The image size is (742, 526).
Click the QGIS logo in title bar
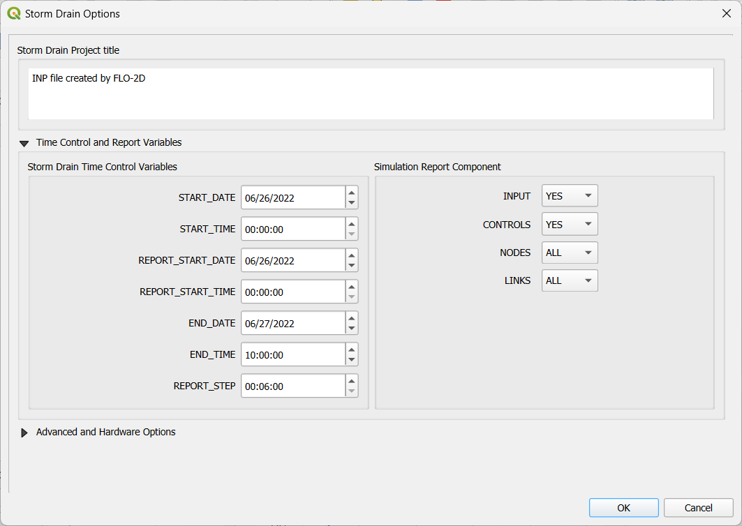tap(13, 13)
